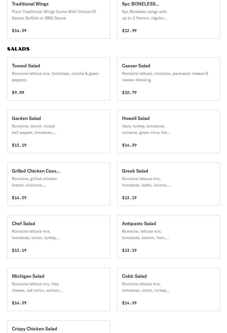This screenshot has width=227, height=333.
Task: Open the Chef Salad card
Action: 58,237
